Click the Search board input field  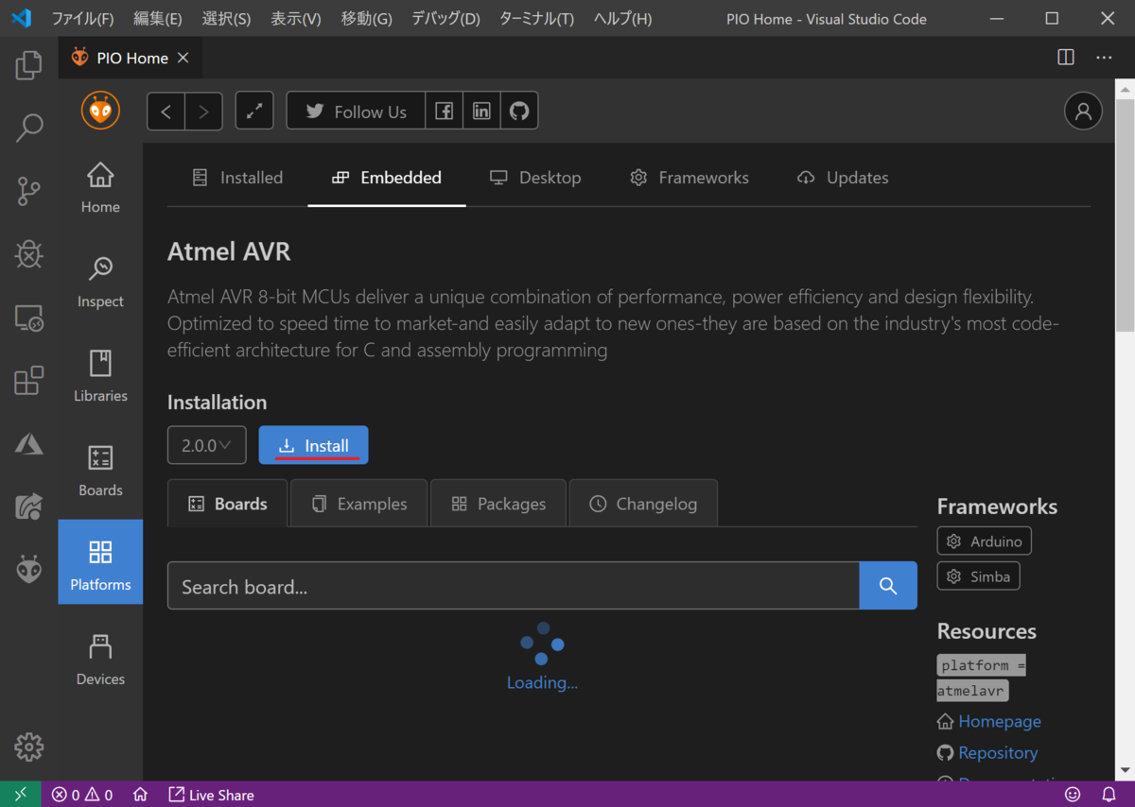tap(514, 586)
